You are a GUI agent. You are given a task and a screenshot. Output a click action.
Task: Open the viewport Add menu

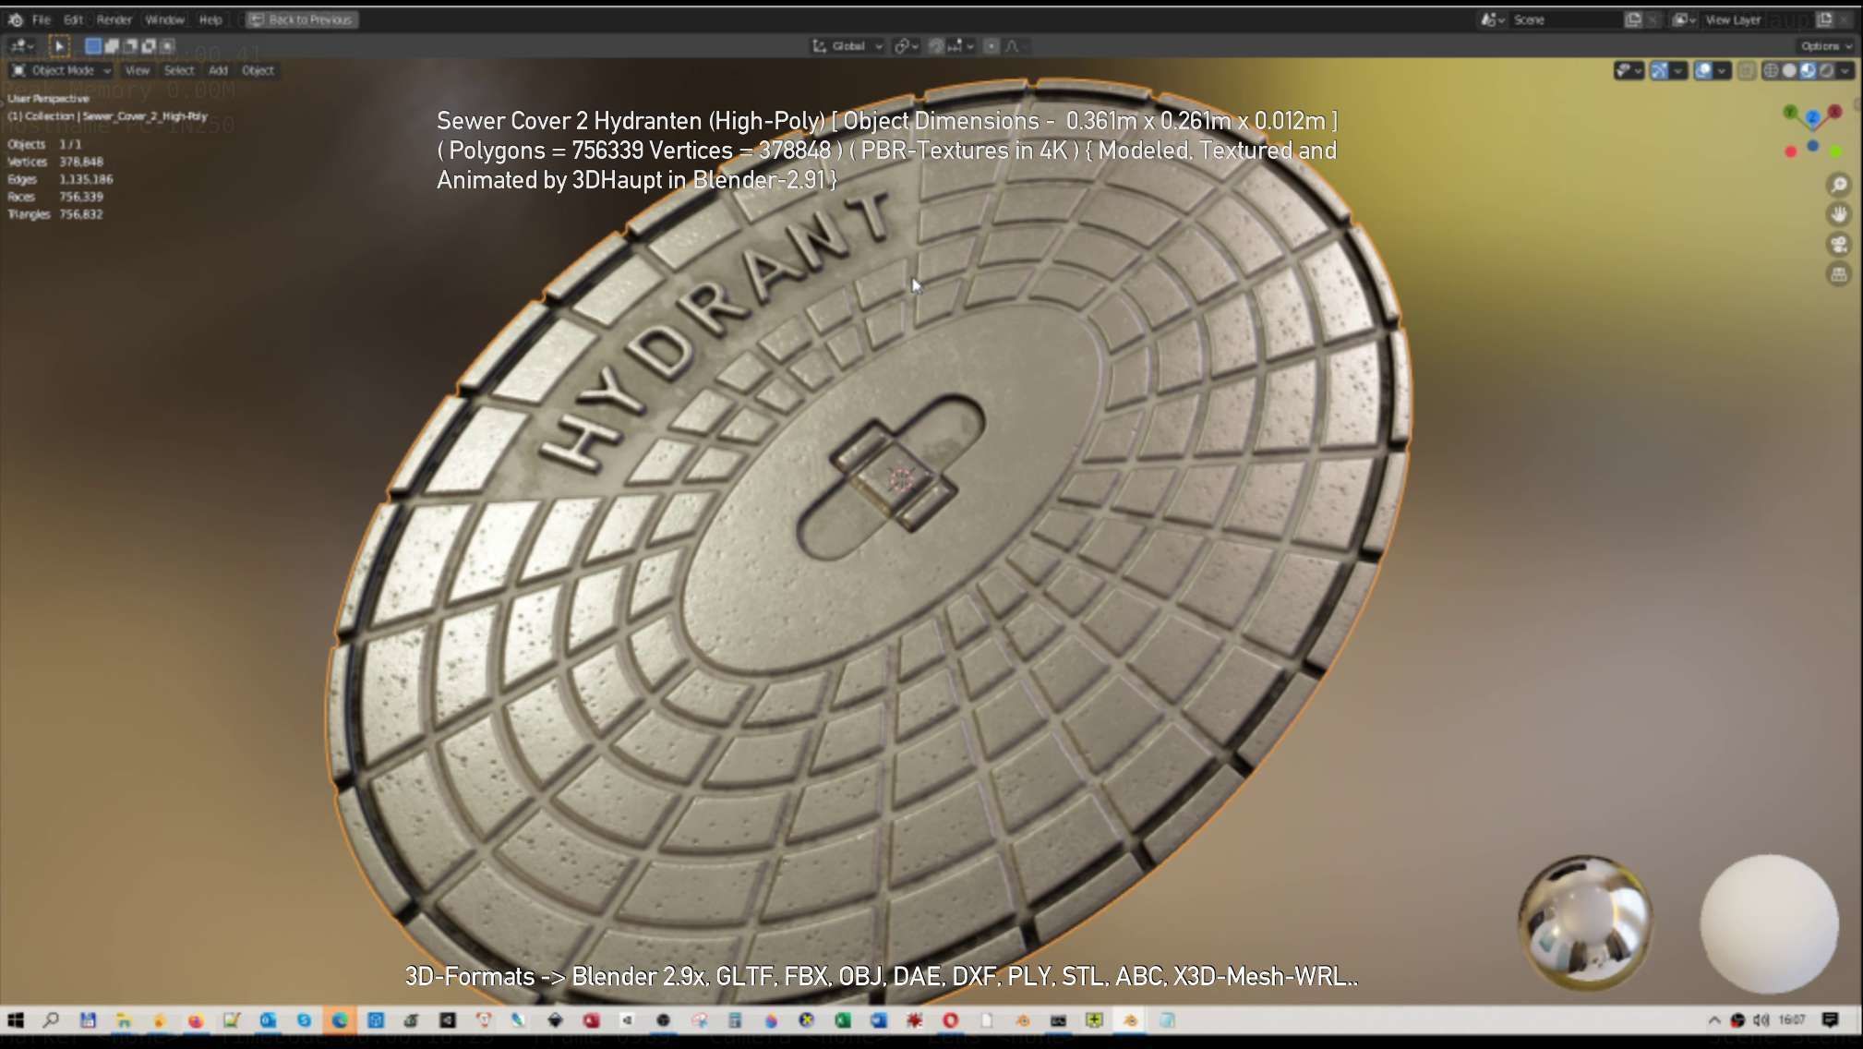(218, 70)
